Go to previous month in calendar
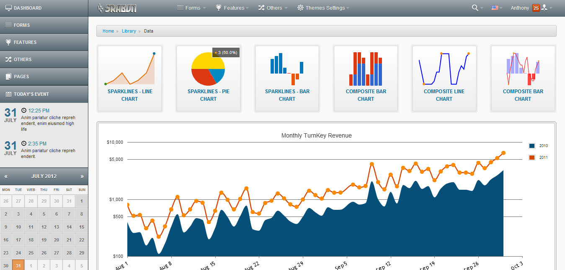565x270 pixels. point(6,176)
